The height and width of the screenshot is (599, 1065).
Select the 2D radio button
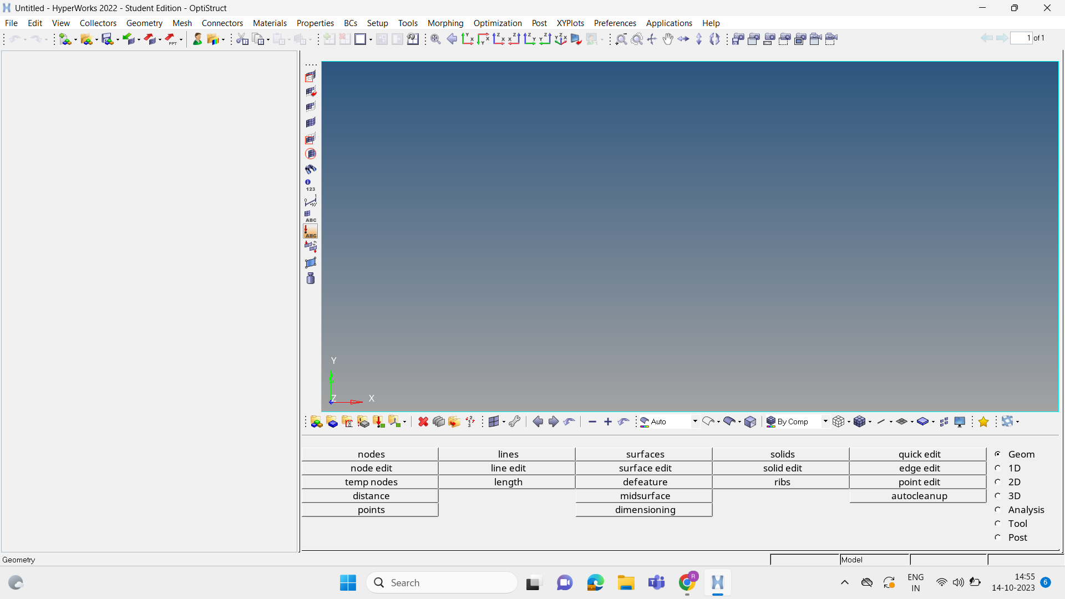pyautogui.click(x=997, y=482)
